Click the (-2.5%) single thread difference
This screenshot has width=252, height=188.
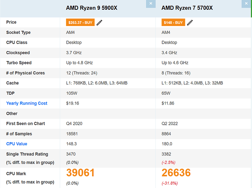point(168,162)
